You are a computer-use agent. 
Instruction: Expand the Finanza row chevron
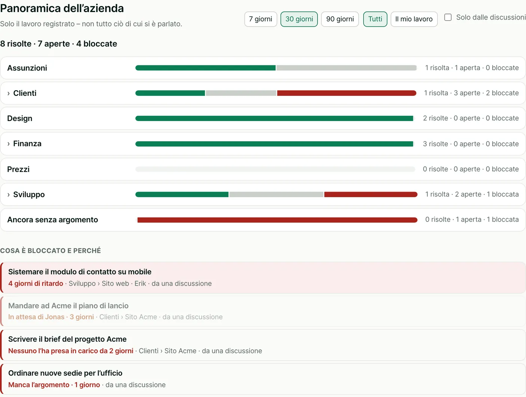pos(9,144)
